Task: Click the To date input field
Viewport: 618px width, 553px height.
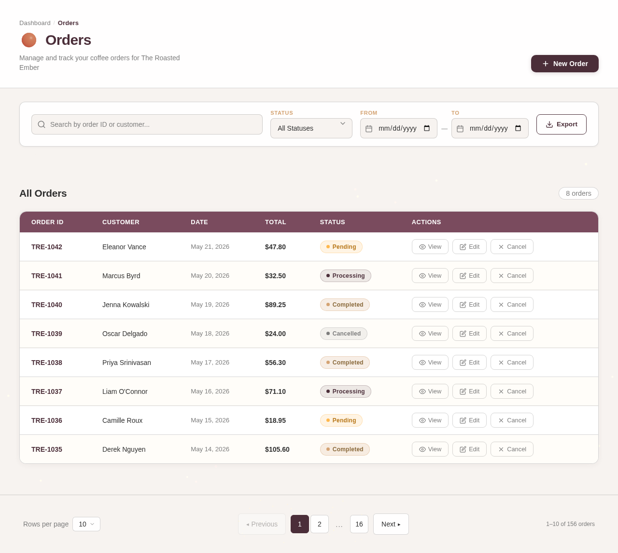Action: 490,128
